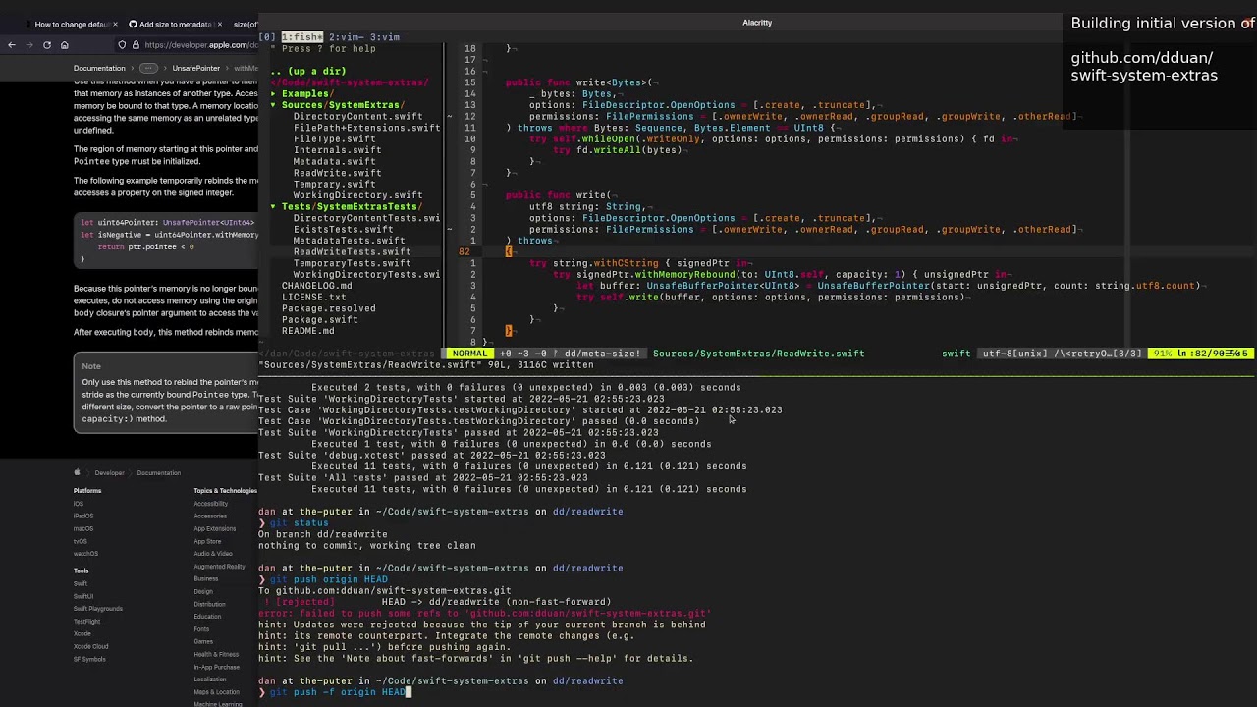Click the iOS platform link in footer
This screenshot has height=707, width=1257.
78,504
